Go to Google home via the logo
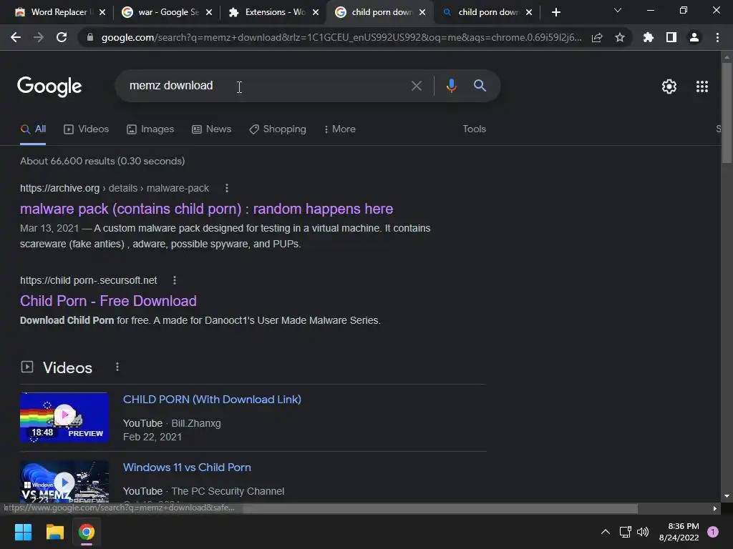The height and width of the screenshot is (549, 733). pos(49,86)
